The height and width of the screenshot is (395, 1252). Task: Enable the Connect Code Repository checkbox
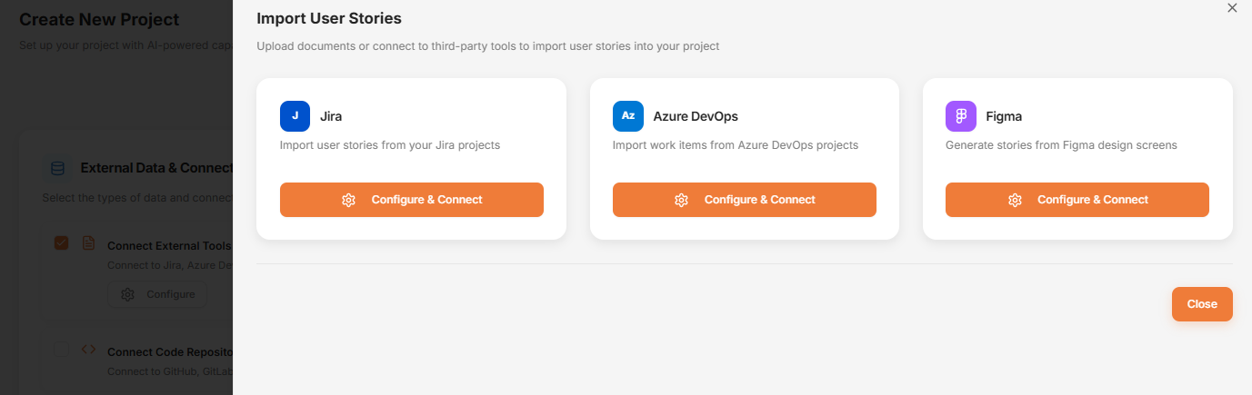click(61, 350)
